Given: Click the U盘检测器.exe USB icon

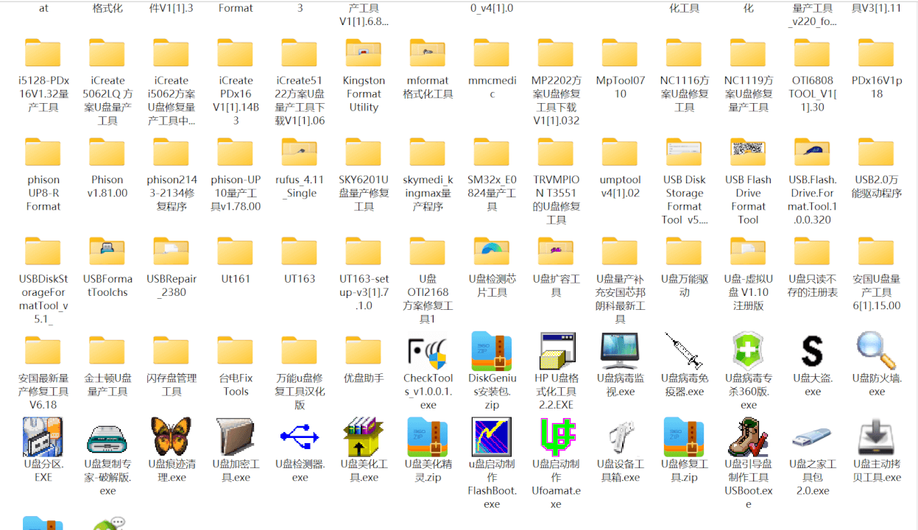Looking at the screenshot, I should click(300, 437).
